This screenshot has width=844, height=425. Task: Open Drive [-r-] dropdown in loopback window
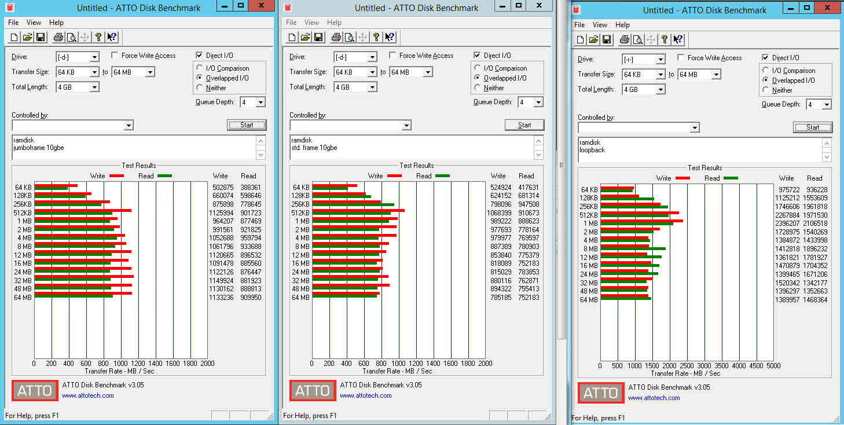point(660,60)
